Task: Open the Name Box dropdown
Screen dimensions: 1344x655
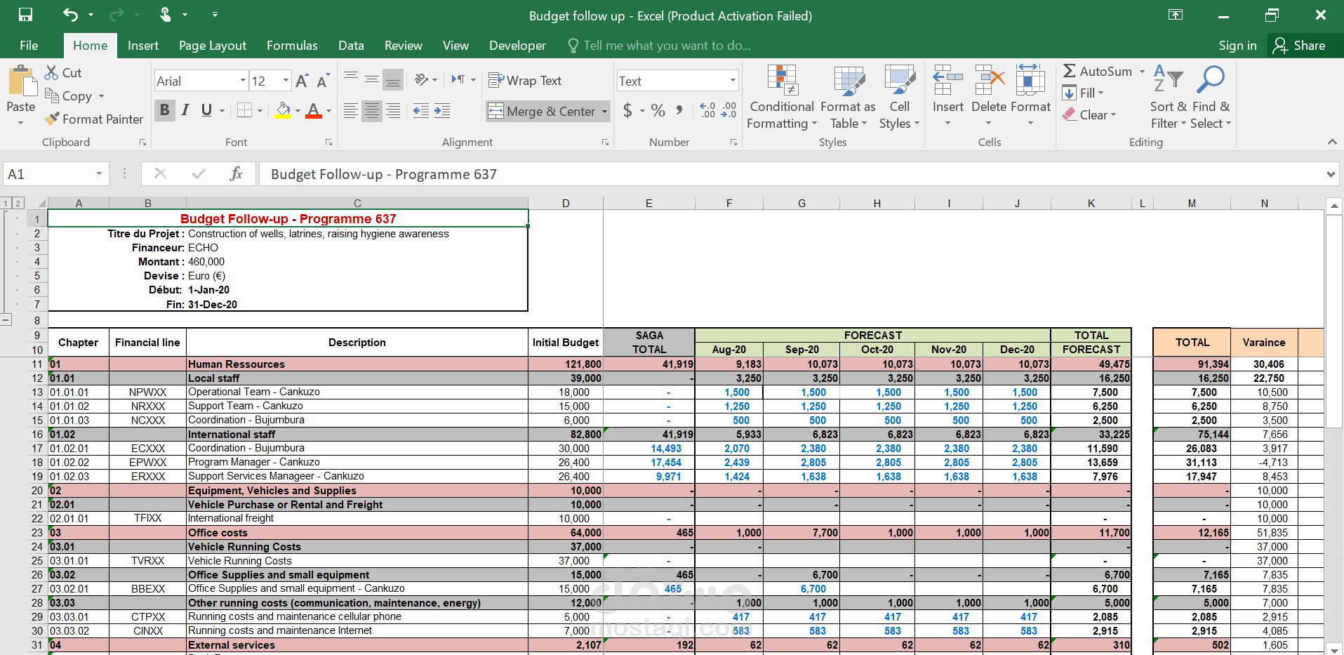Action: pos(99,173)
